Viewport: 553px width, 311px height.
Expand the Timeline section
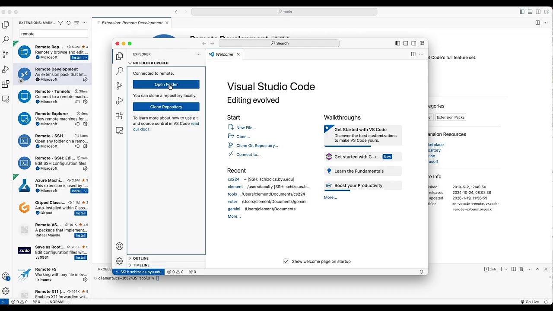click(x=166, y=265)
